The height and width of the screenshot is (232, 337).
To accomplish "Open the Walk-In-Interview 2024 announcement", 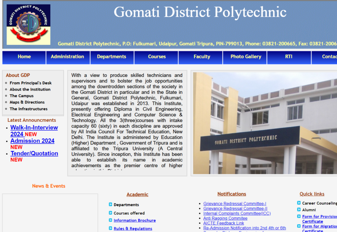I will point(34,131).
